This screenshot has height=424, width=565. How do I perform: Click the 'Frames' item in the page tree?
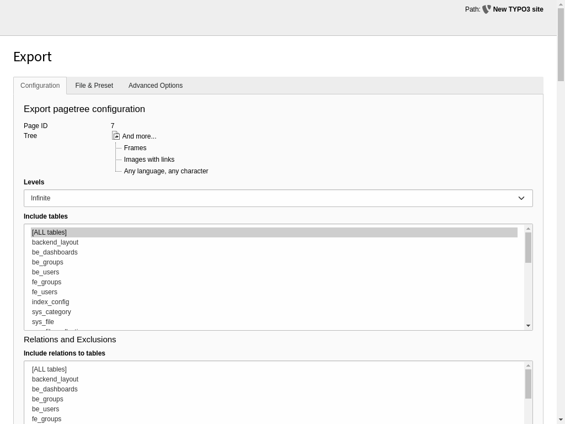(x=135, y=147)
